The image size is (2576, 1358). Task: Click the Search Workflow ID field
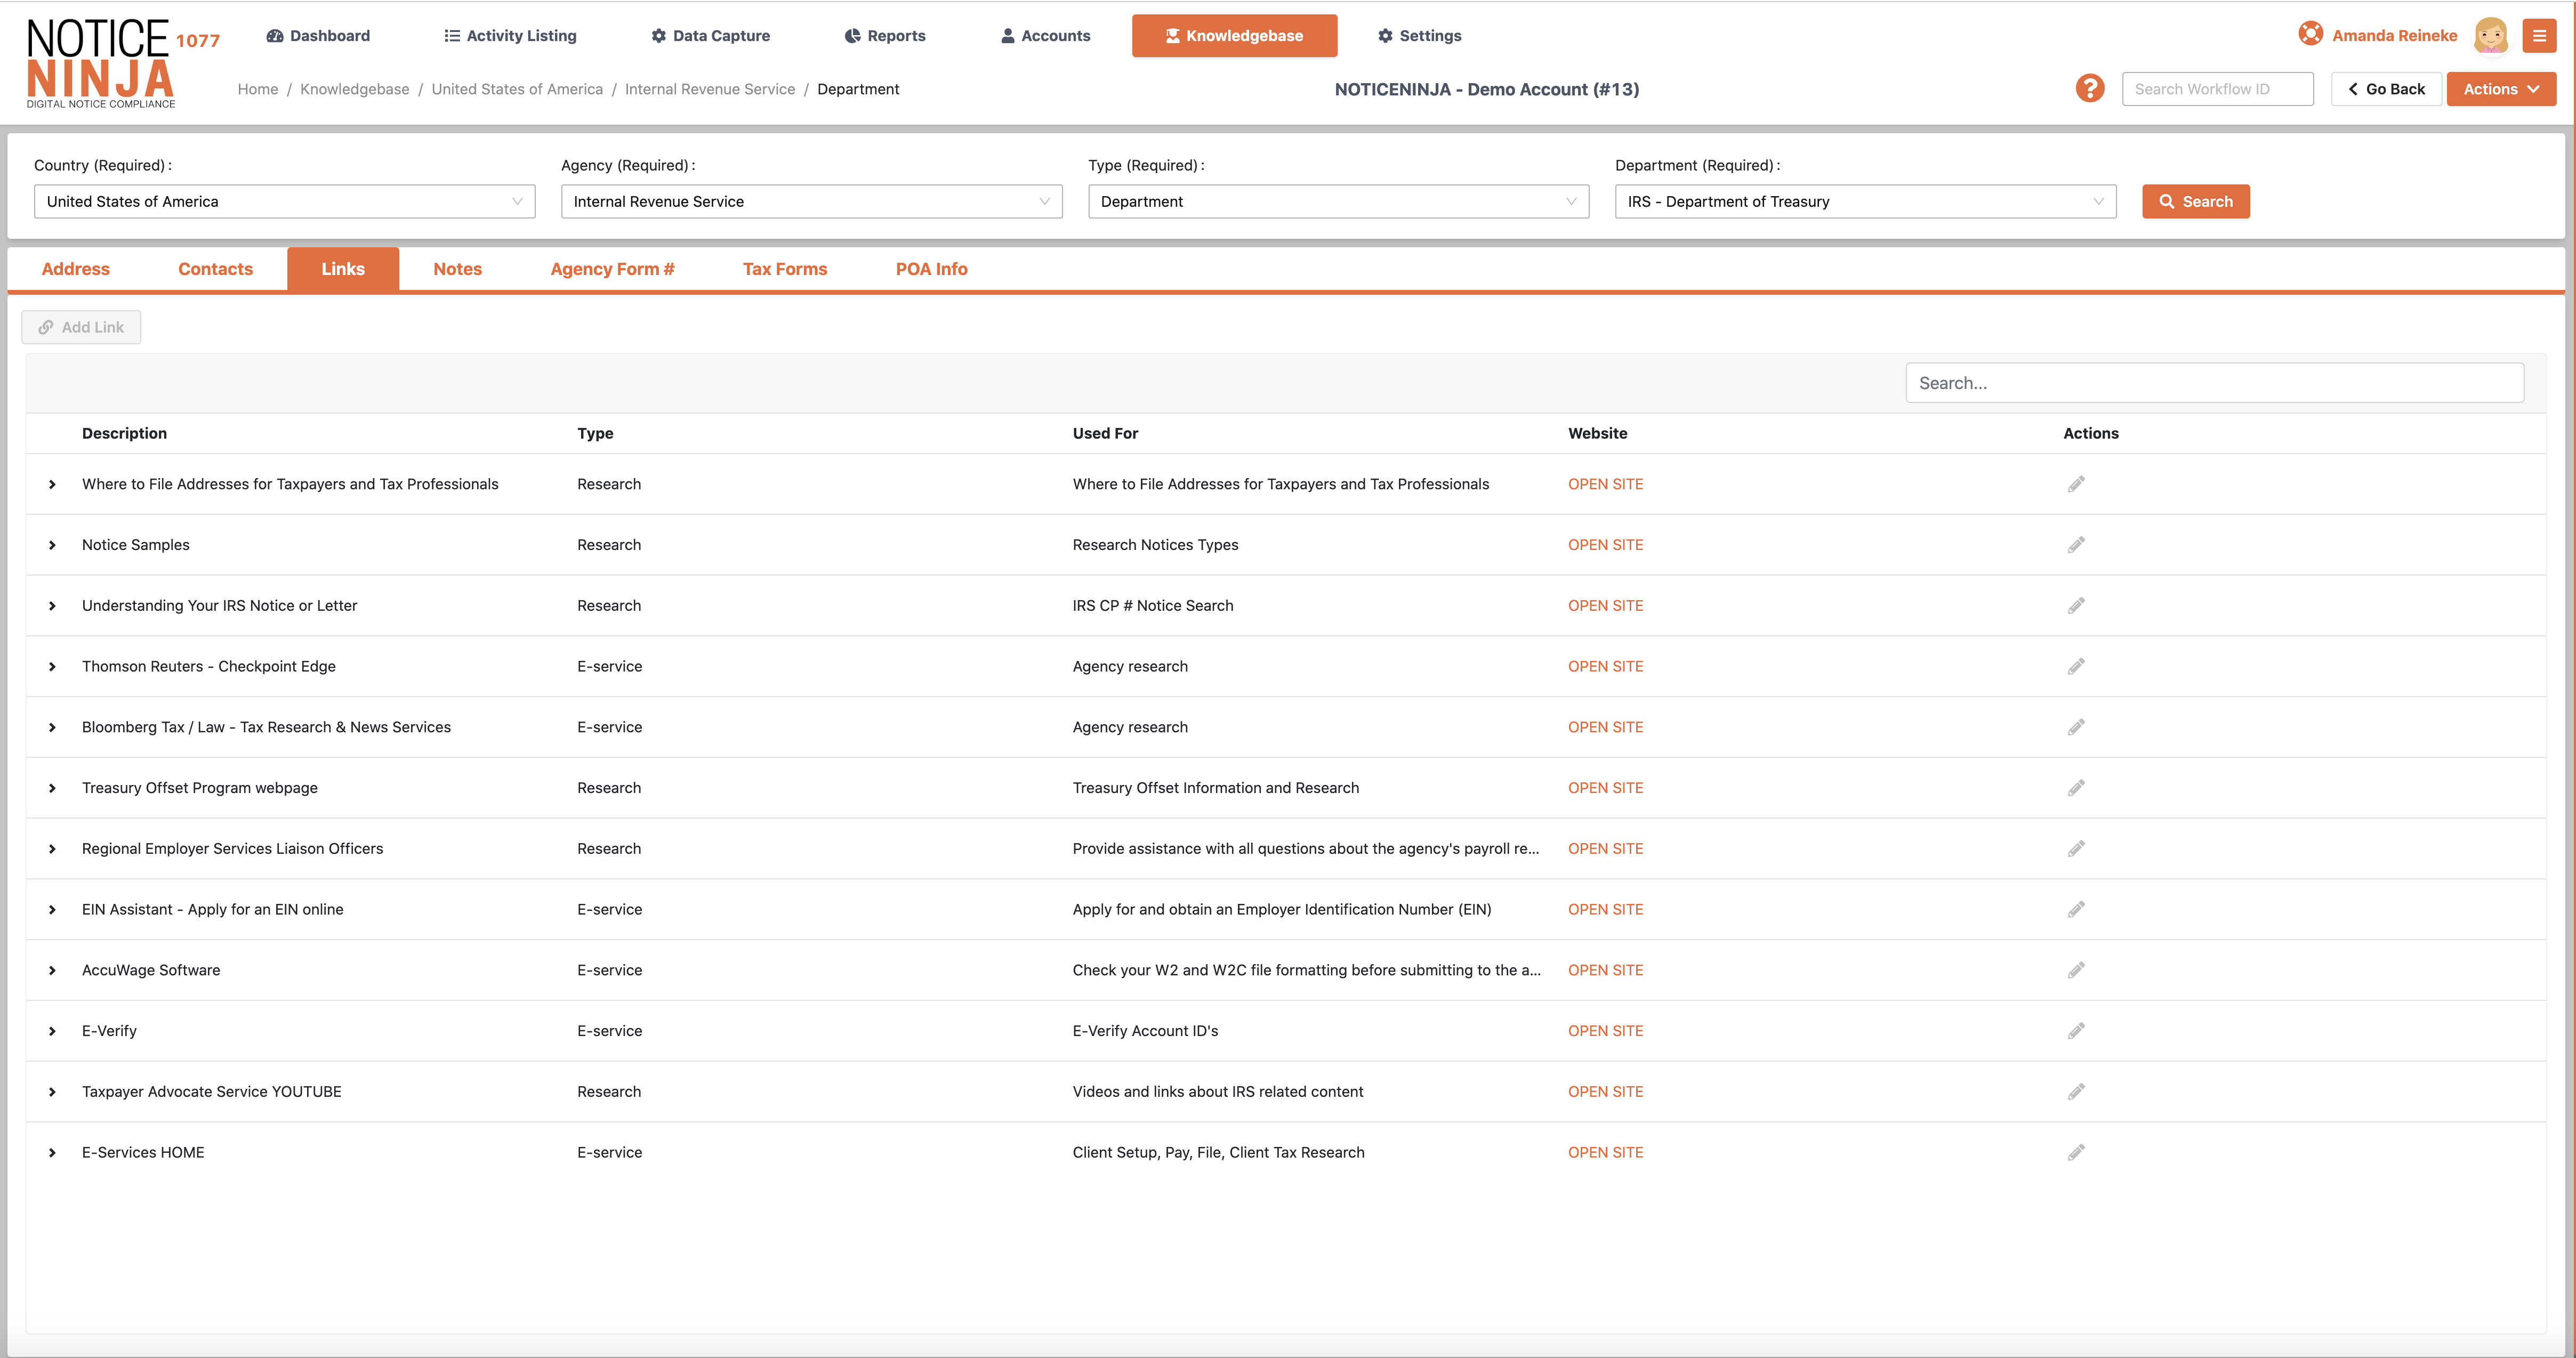pyautogui.click(x=2217, y=89)
